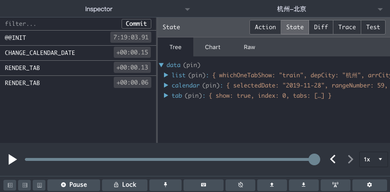Viewport: 390px width, 192px height.
Task: Open DevTools in bottom window layout icon
Action: point(39,185)
